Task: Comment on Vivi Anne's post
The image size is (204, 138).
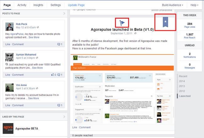Action: 18,105
